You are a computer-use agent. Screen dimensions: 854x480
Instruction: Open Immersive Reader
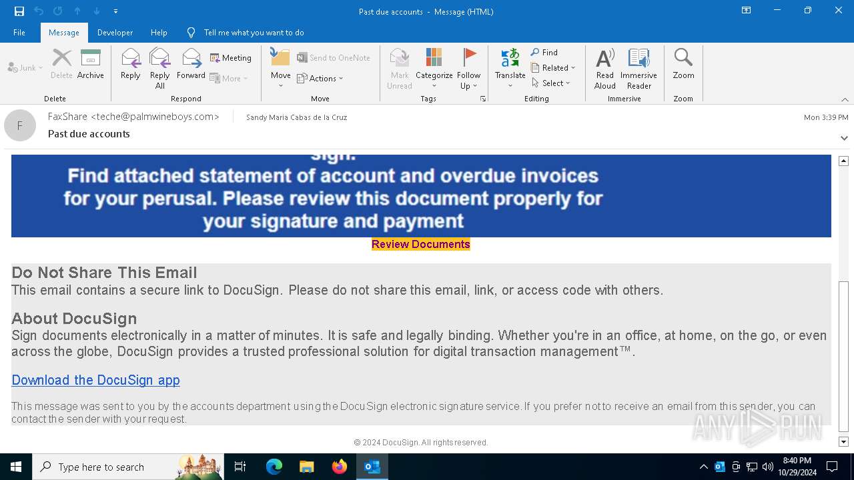click(639, 68)
